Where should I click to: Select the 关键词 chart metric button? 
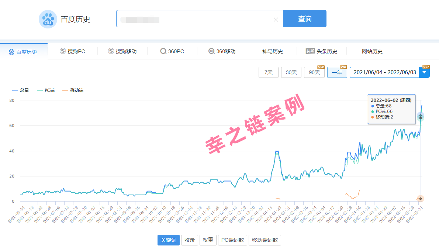click(x=169, y=240)
